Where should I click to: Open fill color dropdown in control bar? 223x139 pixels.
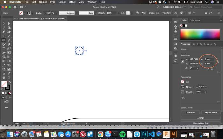coord(24,13)
